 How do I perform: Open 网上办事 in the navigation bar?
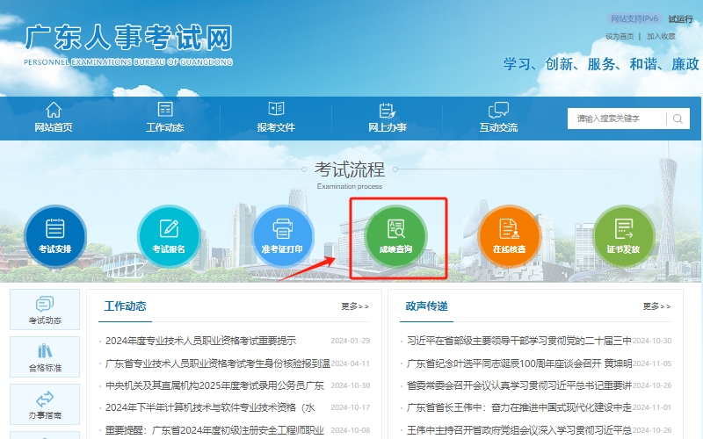[x=387, y=118]
